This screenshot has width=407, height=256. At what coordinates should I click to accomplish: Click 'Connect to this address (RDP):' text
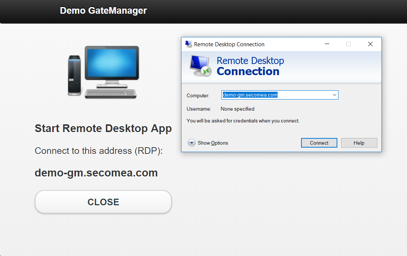[x=99, y=151]
